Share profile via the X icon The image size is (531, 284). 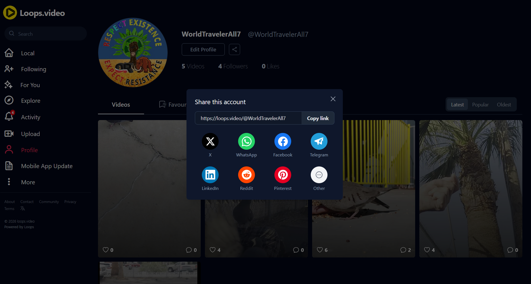[x=210, y=142]
